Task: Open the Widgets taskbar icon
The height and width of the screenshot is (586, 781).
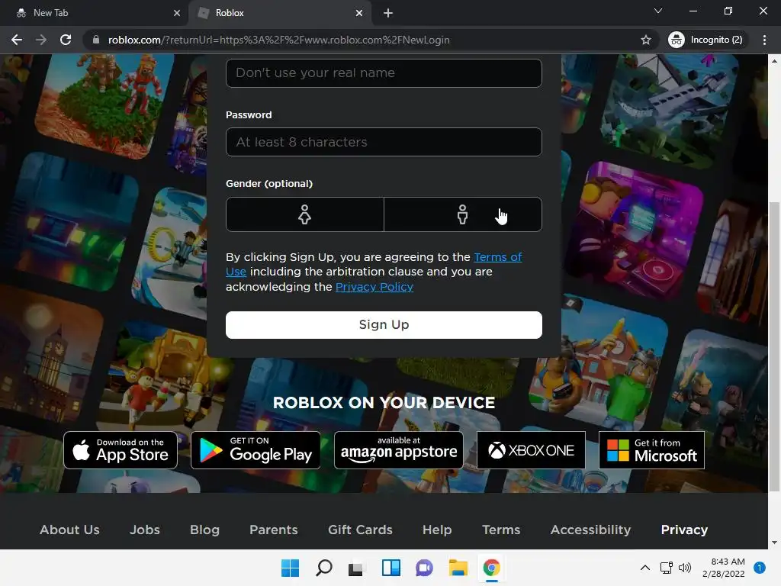Action: click(x=391, y=568)
